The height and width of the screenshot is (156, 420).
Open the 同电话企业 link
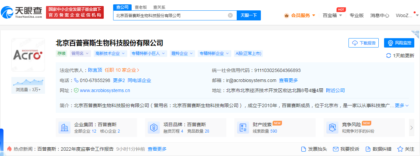tap(139, 80)
